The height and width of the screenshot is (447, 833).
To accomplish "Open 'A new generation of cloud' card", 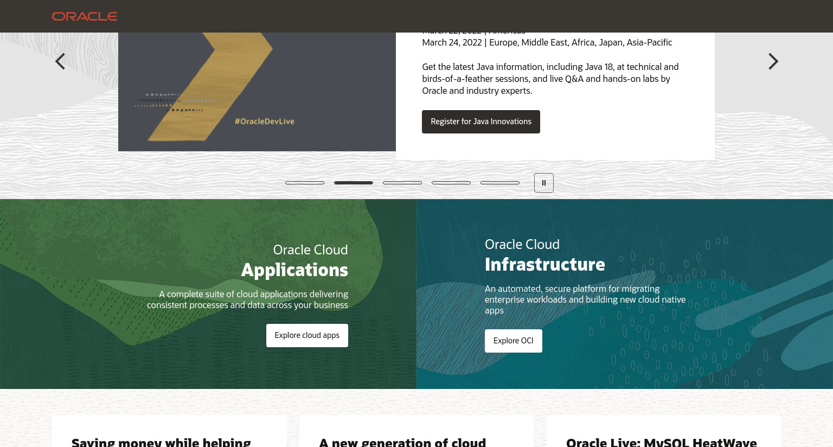I will pos(416,431).
